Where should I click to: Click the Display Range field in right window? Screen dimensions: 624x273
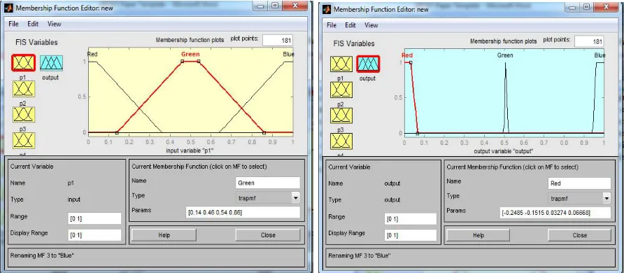click(411, 235)
